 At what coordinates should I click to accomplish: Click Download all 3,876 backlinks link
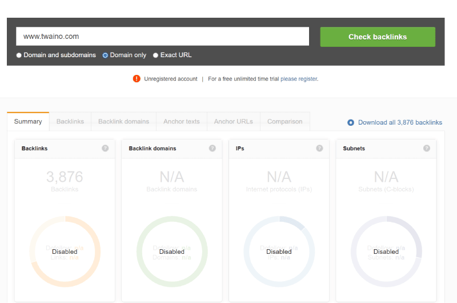coord(400,122)
